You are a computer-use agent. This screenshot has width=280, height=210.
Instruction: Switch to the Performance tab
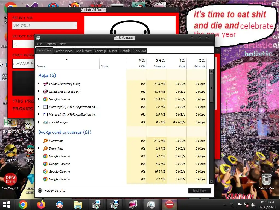[x=63, y=51]
